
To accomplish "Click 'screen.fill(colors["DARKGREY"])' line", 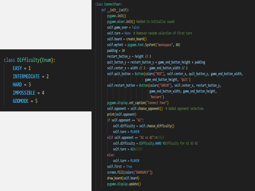I will coord(130,172).
